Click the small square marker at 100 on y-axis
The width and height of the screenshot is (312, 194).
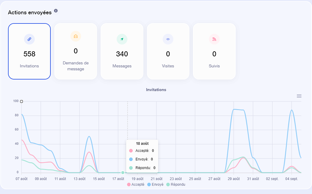click(x=21, y=102)
